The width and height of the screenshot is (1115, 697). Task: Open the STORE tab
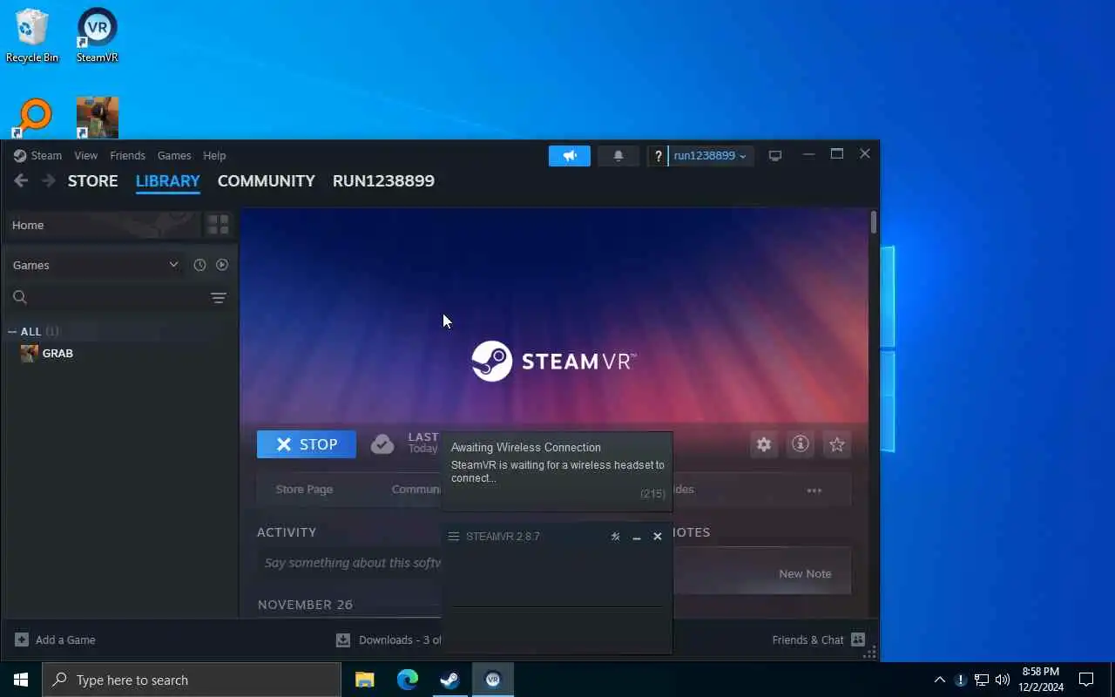92,180
